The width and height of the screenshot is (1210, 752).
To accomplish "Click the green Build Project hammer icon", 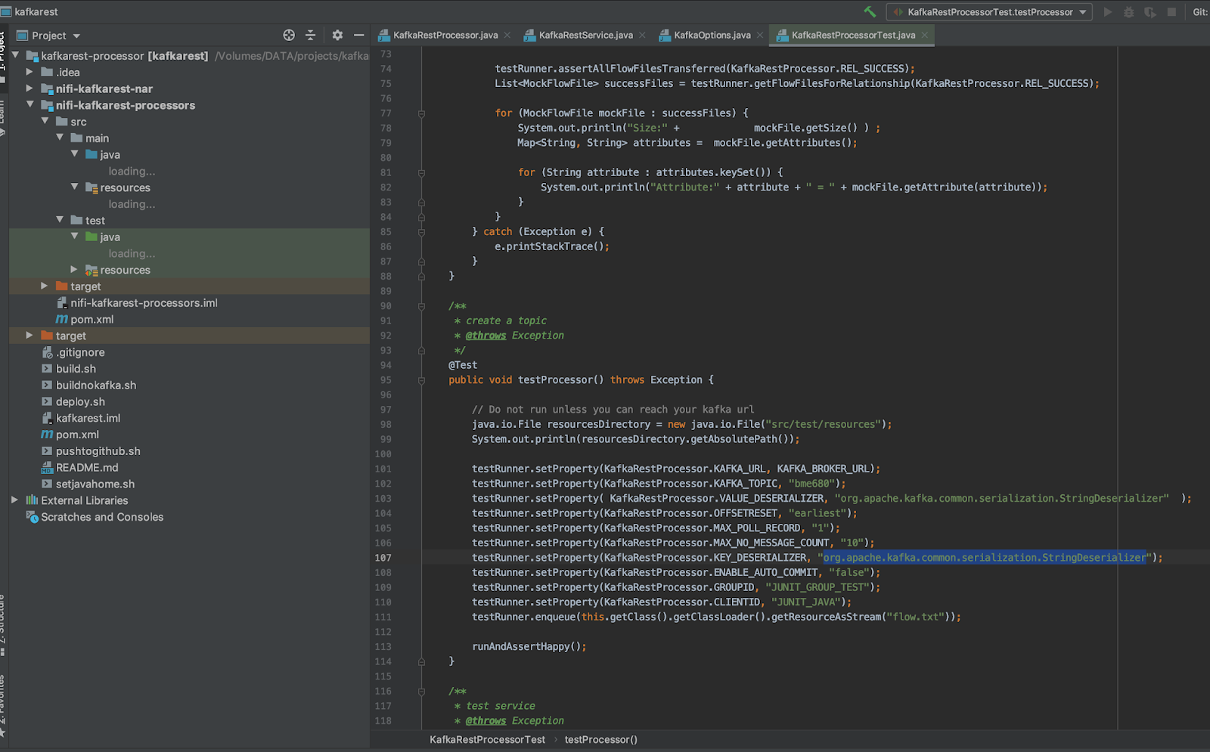I will [x=870, y=12].
